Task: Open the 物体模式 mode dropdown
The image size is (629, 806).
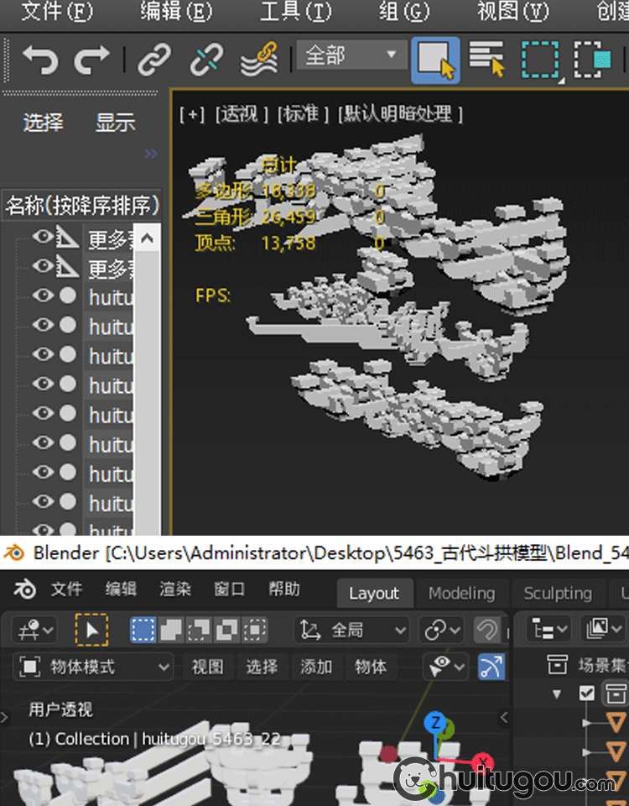Action: click(x=94, y=667)
